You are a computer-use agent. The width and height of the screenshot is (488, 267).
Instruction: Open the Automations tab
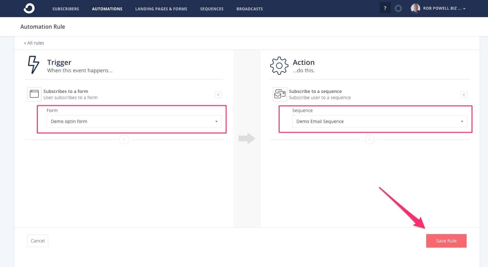coord(107,9)
